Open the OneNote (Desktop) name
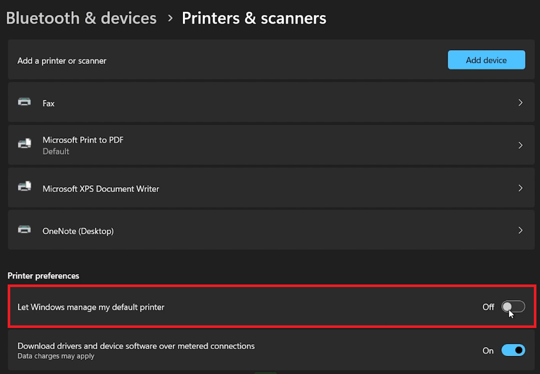 tap(78, 231)
